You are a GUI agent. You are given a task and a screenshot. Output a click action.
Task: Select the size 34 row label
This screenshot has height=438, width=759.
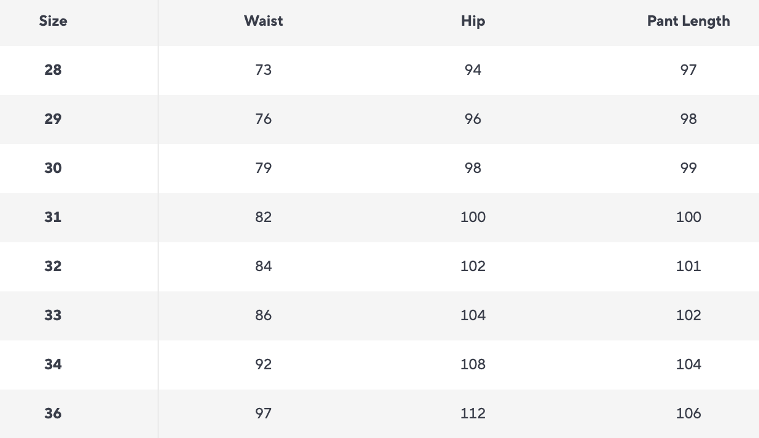(x=53, y=364)
